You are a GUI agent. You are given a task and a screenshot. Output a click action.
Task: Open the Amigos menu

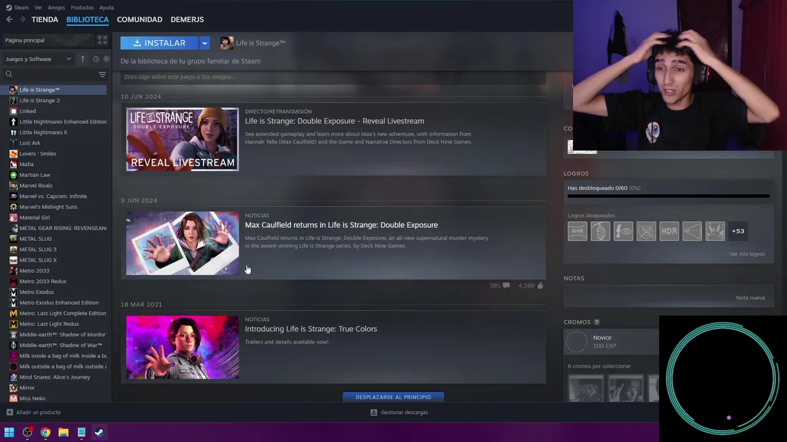pyautogui.click(x=57, y=7)
